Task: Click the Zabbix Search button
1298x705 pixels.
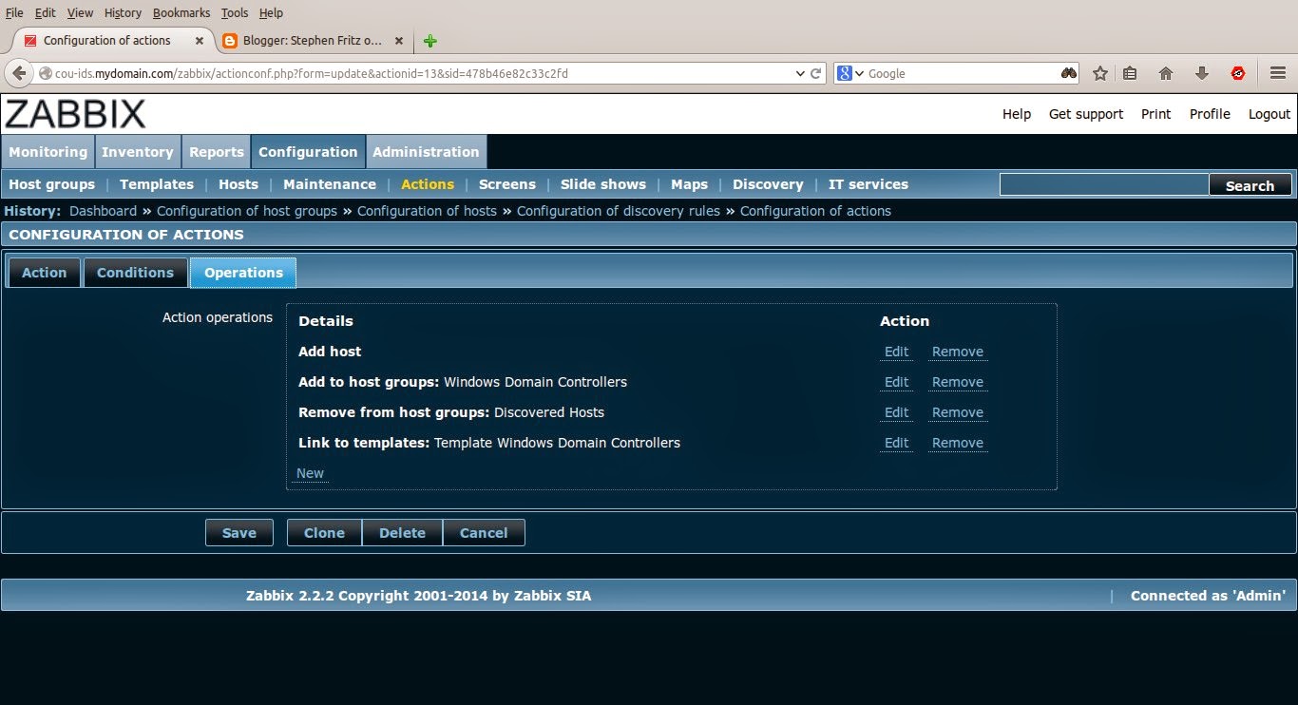Action: [1250, 185]
